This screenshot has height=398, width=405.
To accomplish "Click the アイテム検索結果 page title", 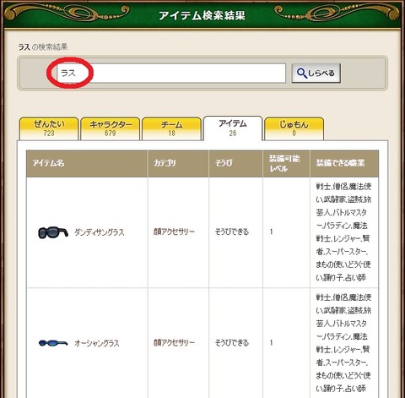I will 202,15.
